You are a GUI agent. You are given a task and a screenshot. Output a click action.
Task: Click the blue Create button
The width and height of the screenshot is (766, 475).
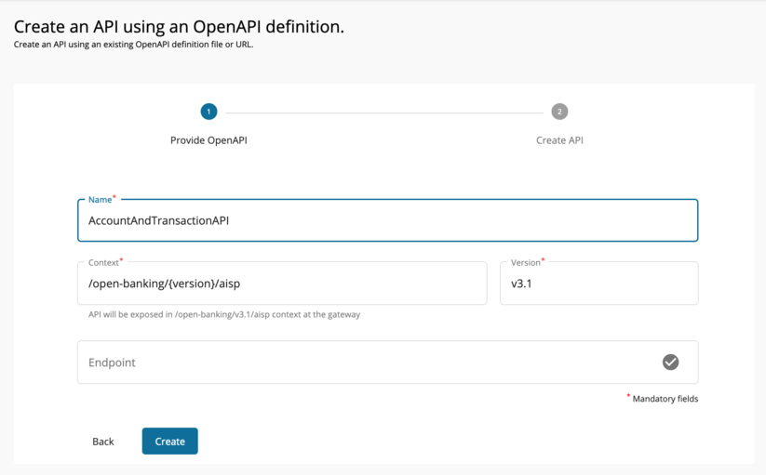pos(169,442)
